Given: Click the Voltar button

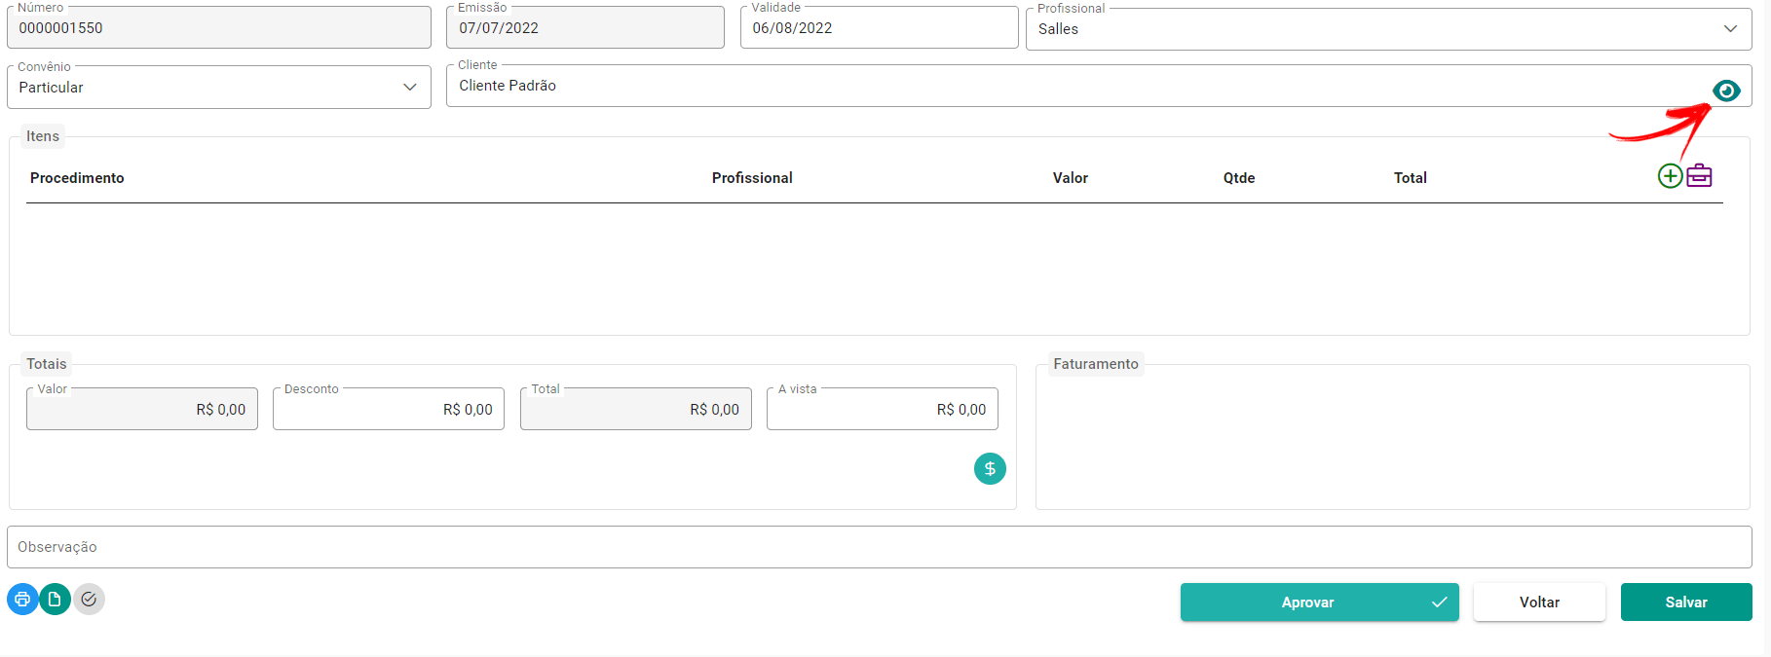Looking at the screenshot, I should pyautogui.click(x=1539, y=602).
